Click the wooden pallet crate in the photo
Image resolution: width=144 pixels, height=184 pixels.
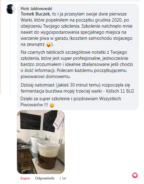tap(24, 160)
